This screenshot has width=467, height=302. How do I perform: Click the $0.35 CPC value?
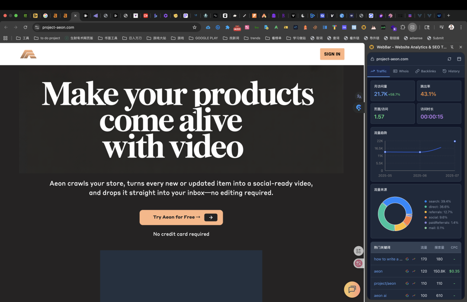[454, 271]
